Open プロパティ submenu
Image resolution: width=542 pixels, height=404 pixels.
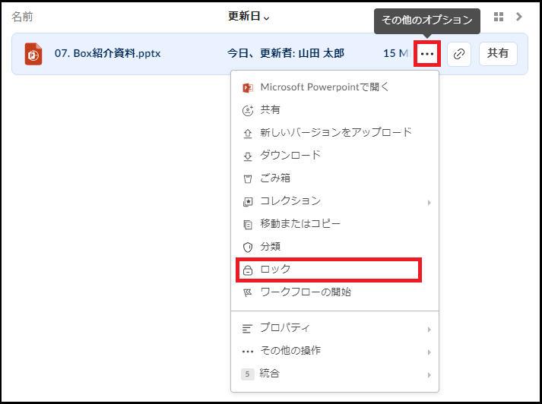(334, 328)
